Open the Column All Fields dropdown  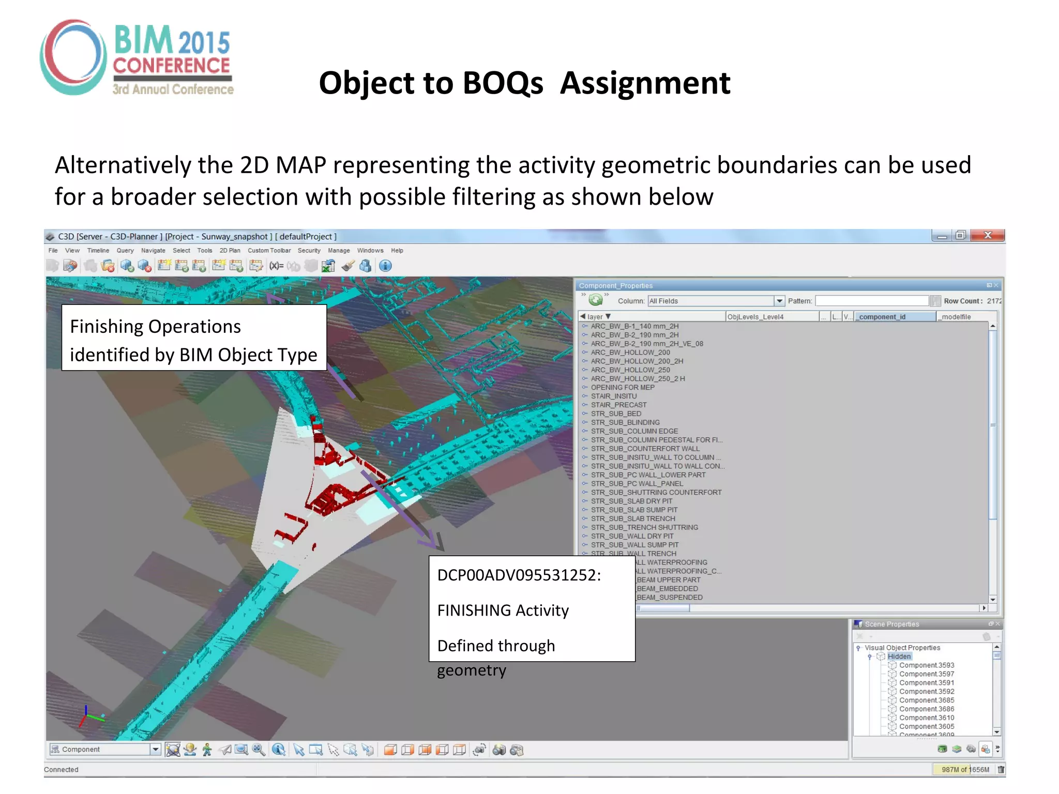tap(779, 301)
